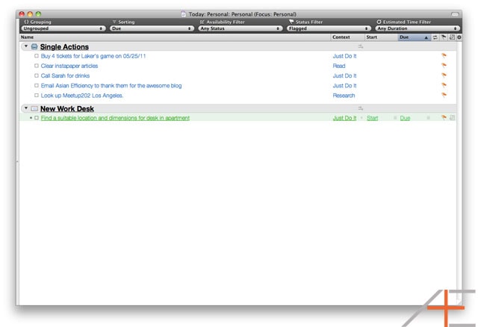
Task: Select the New Work Desk heading
Action: (x=67, y=109)
